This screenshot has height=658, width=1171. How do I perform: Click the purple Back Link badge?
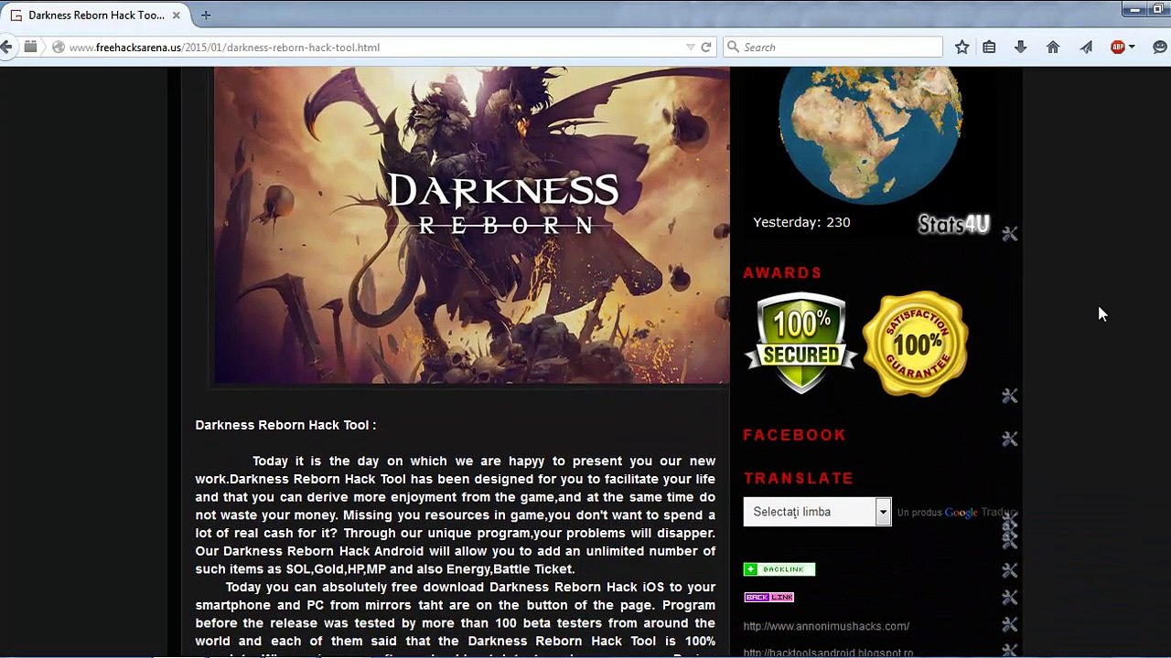click(x=768, y=597)
